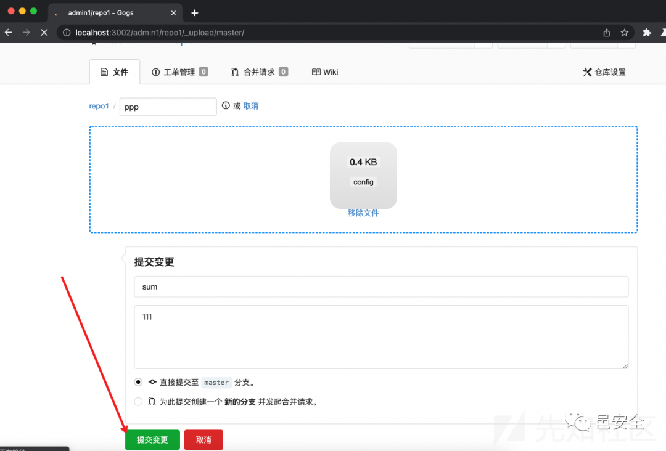
Task: Click the browser address bar URL
Action: pos(154,32)
